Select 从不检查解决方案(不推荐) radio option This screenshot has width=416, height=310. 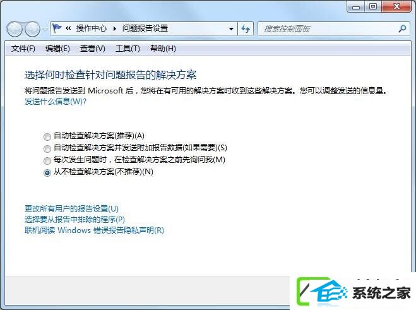(x=47, y=173)
